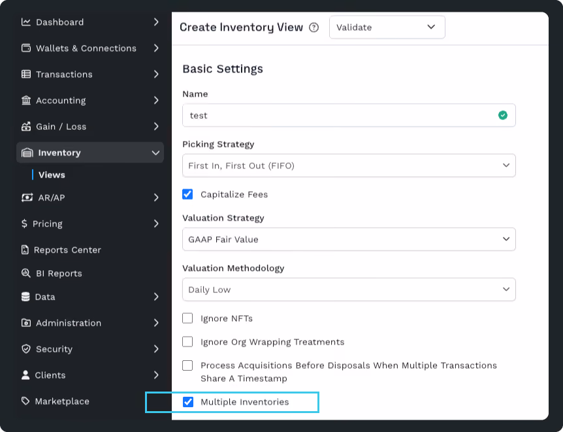
Task: Expand the Transactions chevron
Action: [x=156, y=74]
